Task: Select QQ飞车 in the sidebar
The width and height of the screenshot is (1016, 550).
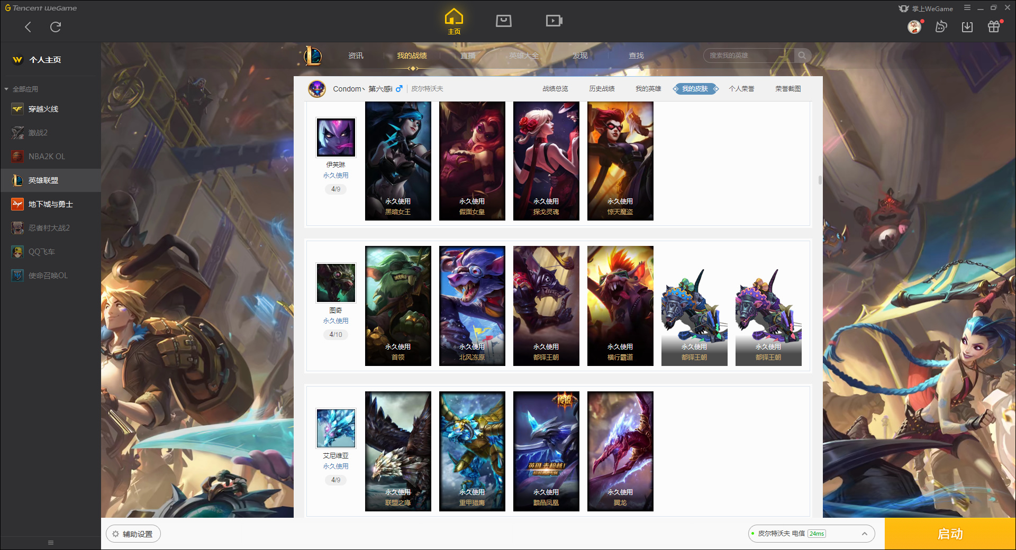Action: point(50,252)
